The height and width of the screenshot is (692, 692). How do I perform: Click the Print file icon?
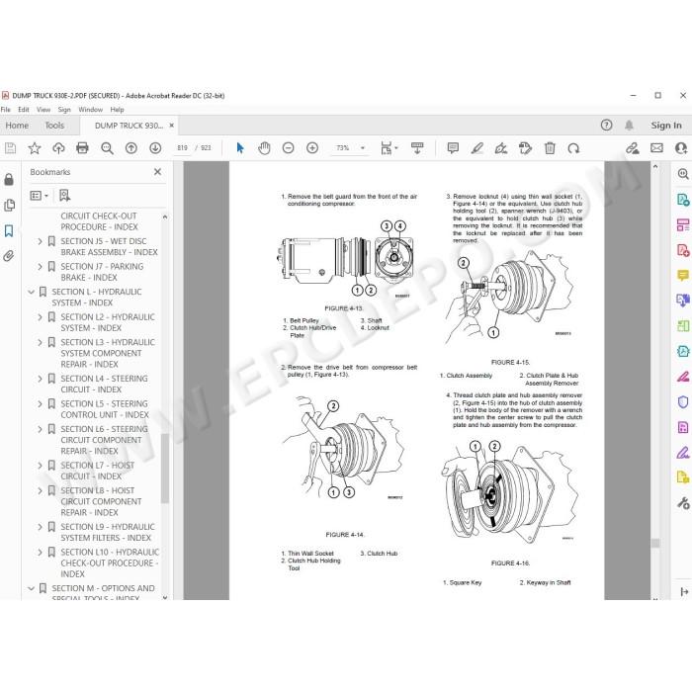point(82,148)
